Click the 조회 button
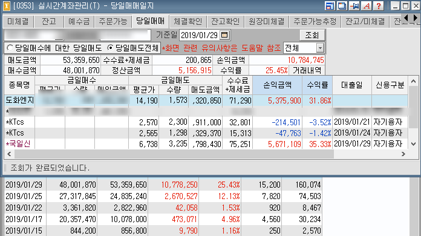Image resolution: width=421 pixels, height=236 pixels. (312, 35)
